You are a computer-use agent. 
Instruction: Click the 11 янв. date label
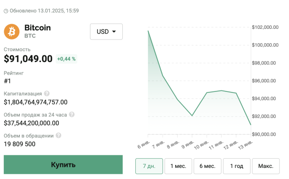216,145
